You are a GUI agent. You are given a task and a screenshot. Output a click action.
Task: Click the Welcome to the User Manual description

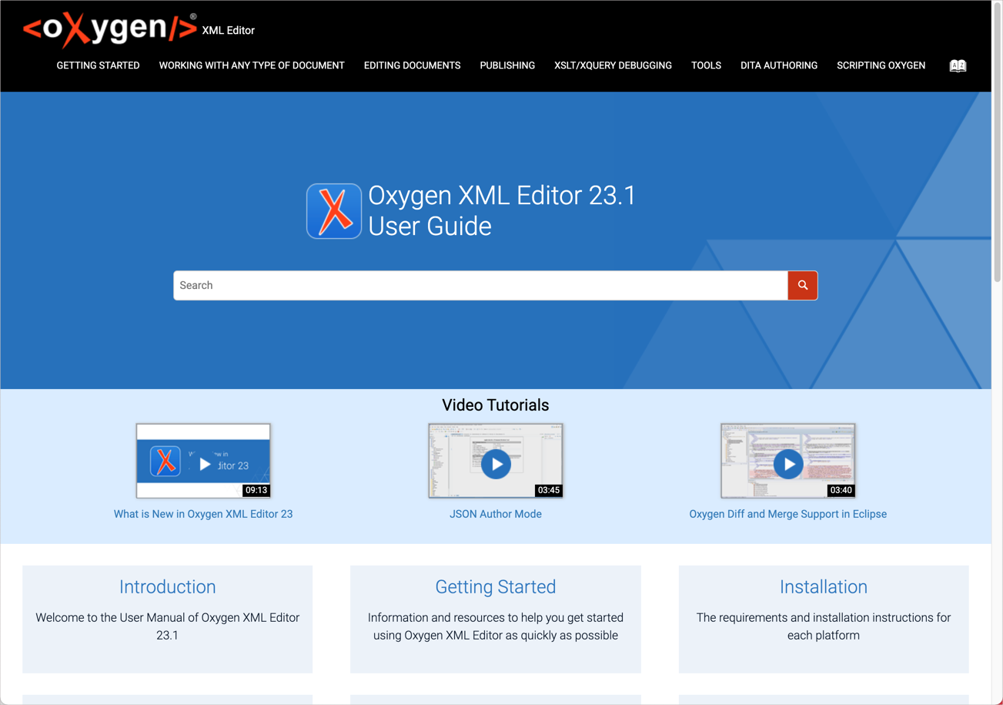click(x=168, y=626)
